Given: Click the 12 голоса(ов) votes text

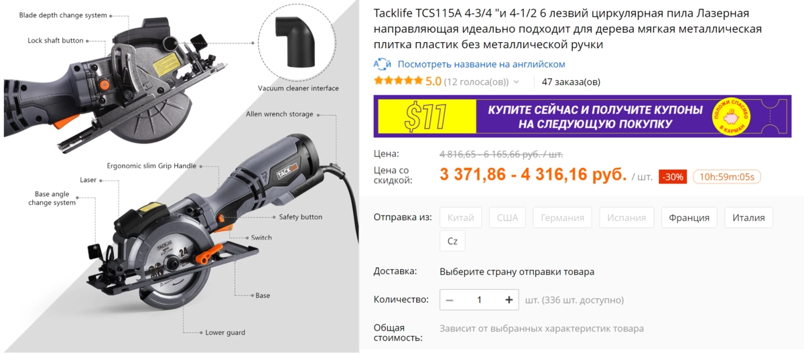Looking at the screenshot, I should click(x=476, y=82).
